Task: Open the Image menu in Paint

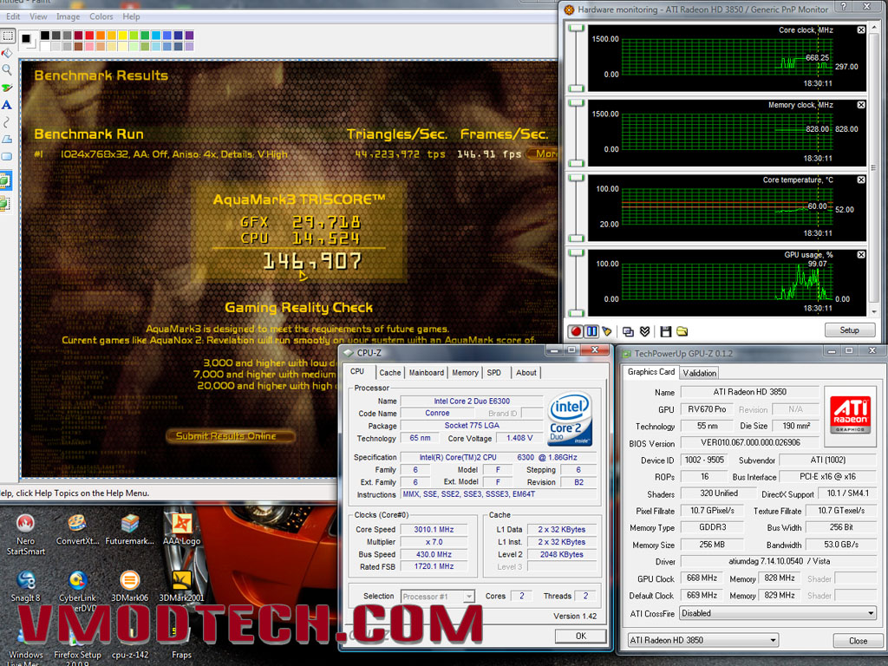Action: [x=68, y=16]
